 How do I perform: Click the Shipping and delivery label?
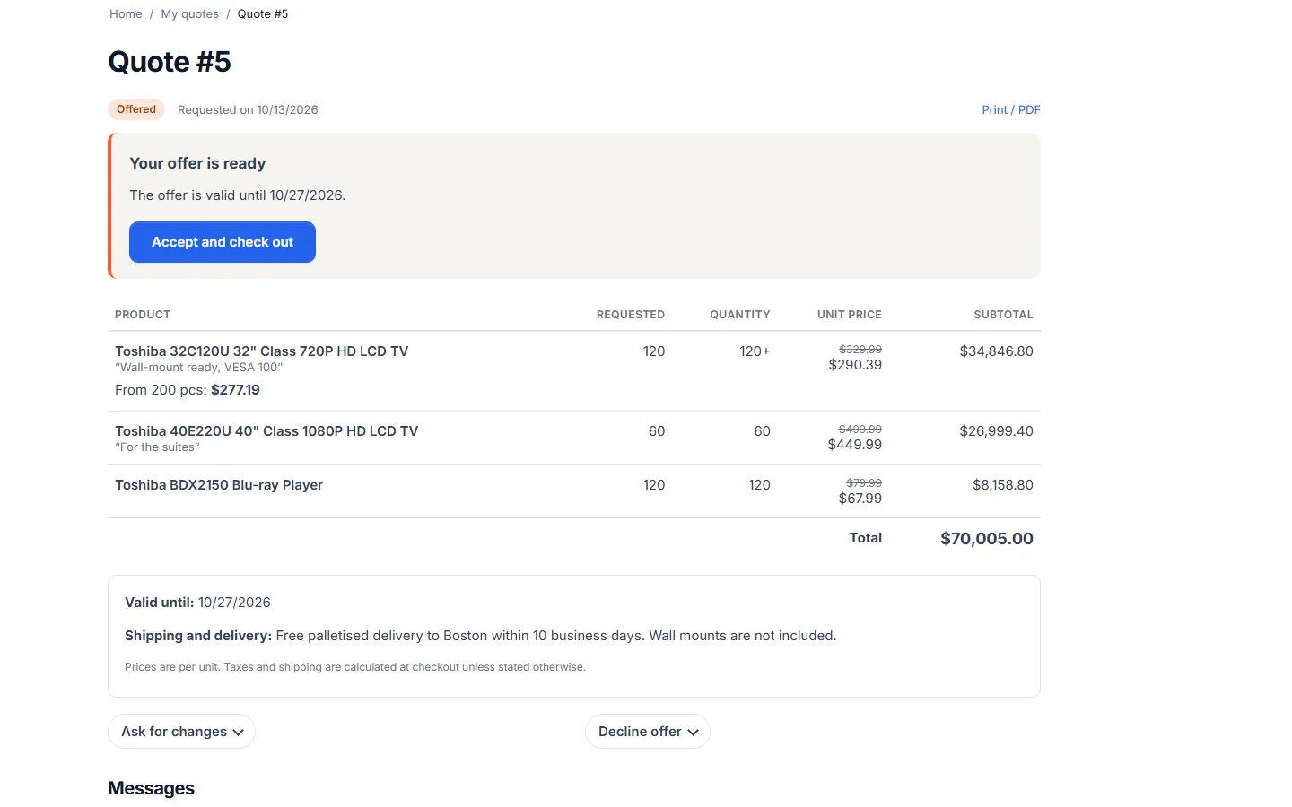pos(198,635)
